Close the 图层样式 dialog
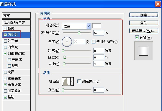 coord(158,4)
